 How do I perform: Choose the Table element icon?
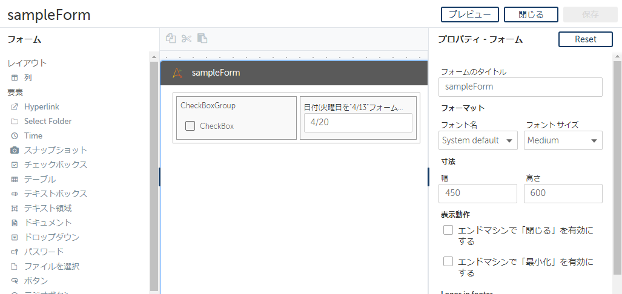pos(15,180)
